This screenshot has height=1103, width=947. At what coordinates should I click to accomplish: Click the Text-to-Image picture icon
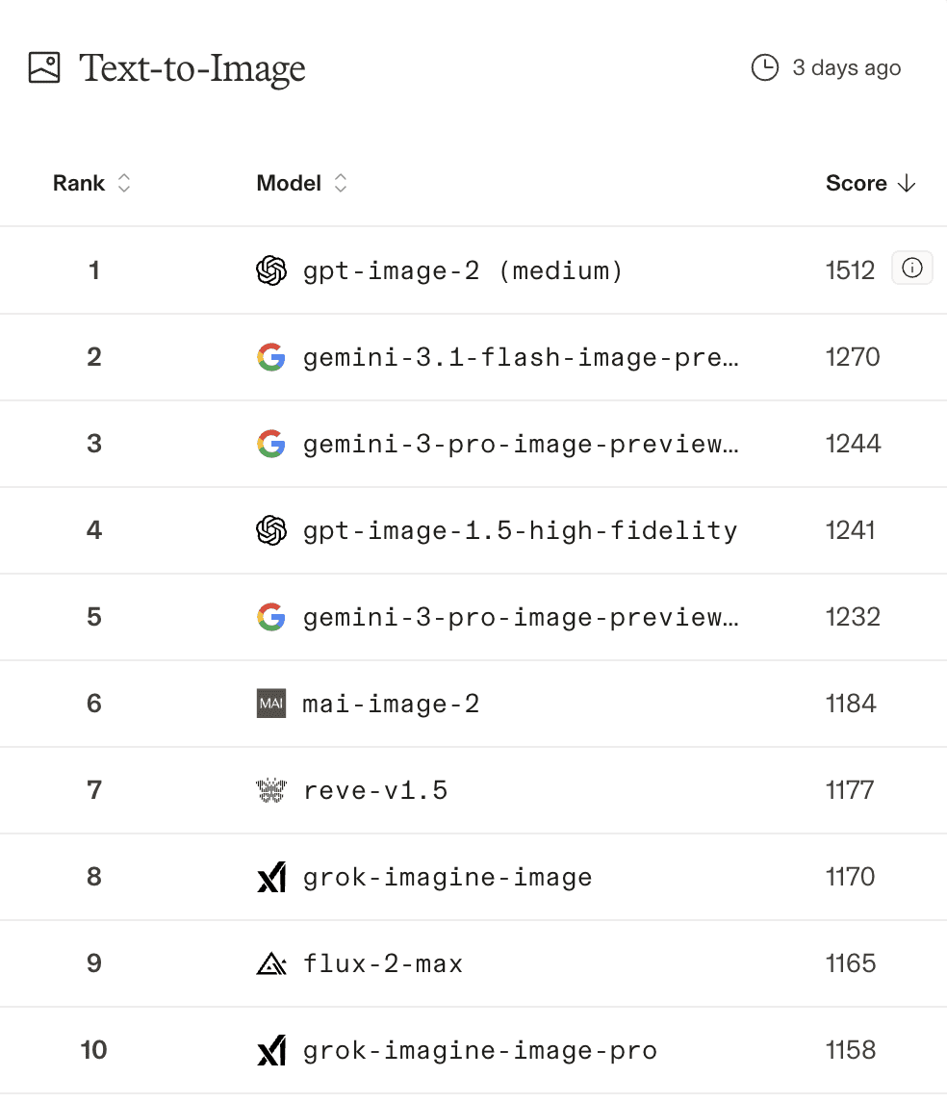45,67
